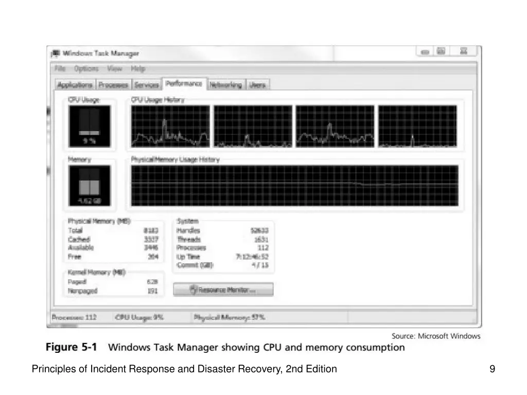Viewport: 527px width, 395px height.
Task: Click the 'Available' memory row
Action: [x=113, y=247]
